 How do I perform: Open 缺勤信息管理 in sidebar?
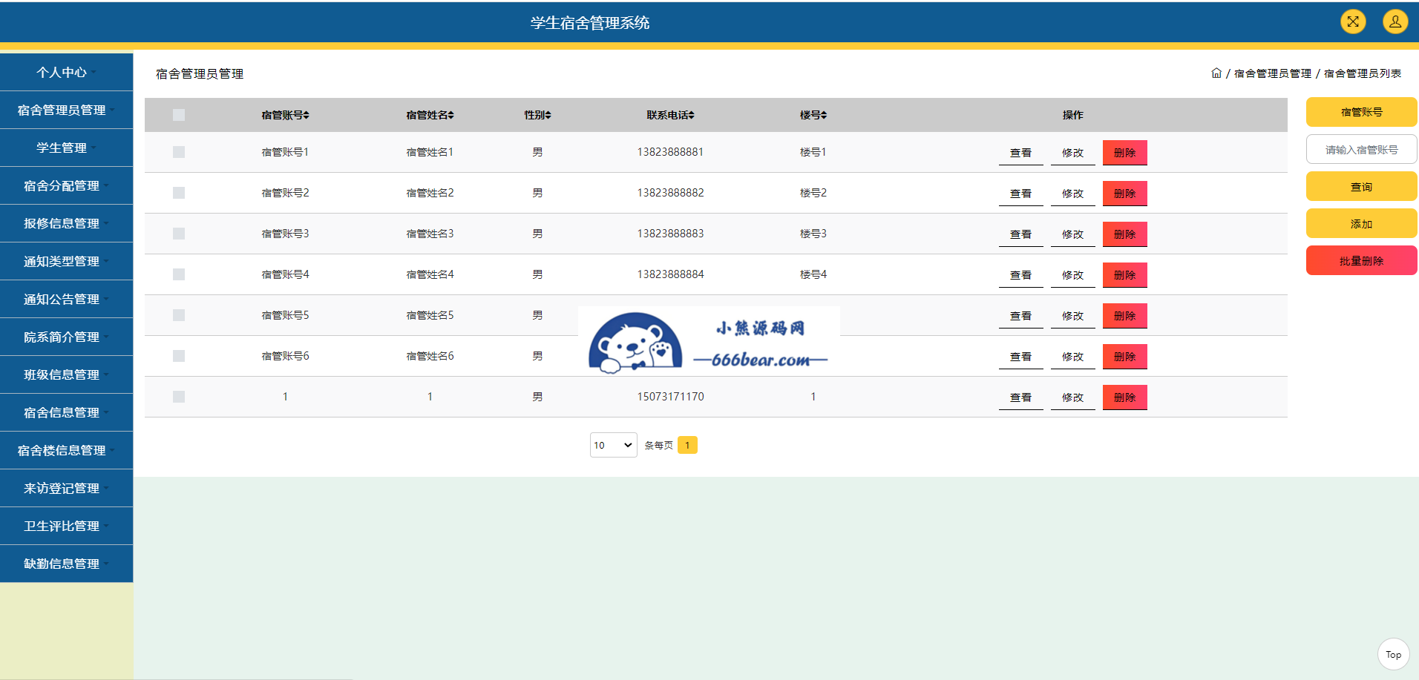[x=67, y=564]
